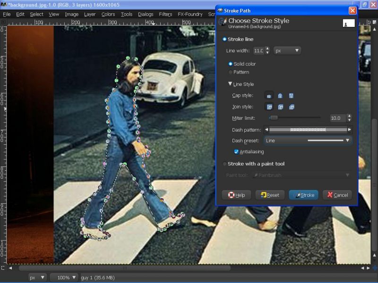Open the Dialogs menu
378x283 pixels.
(146, 15)
